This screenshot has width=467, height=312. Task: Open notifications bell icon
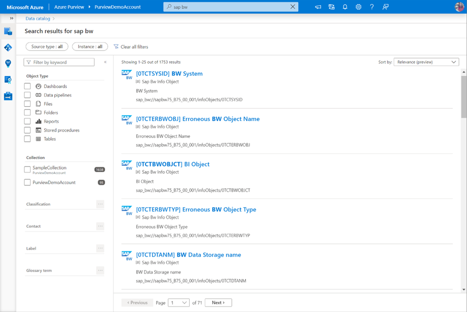[345, 7]
